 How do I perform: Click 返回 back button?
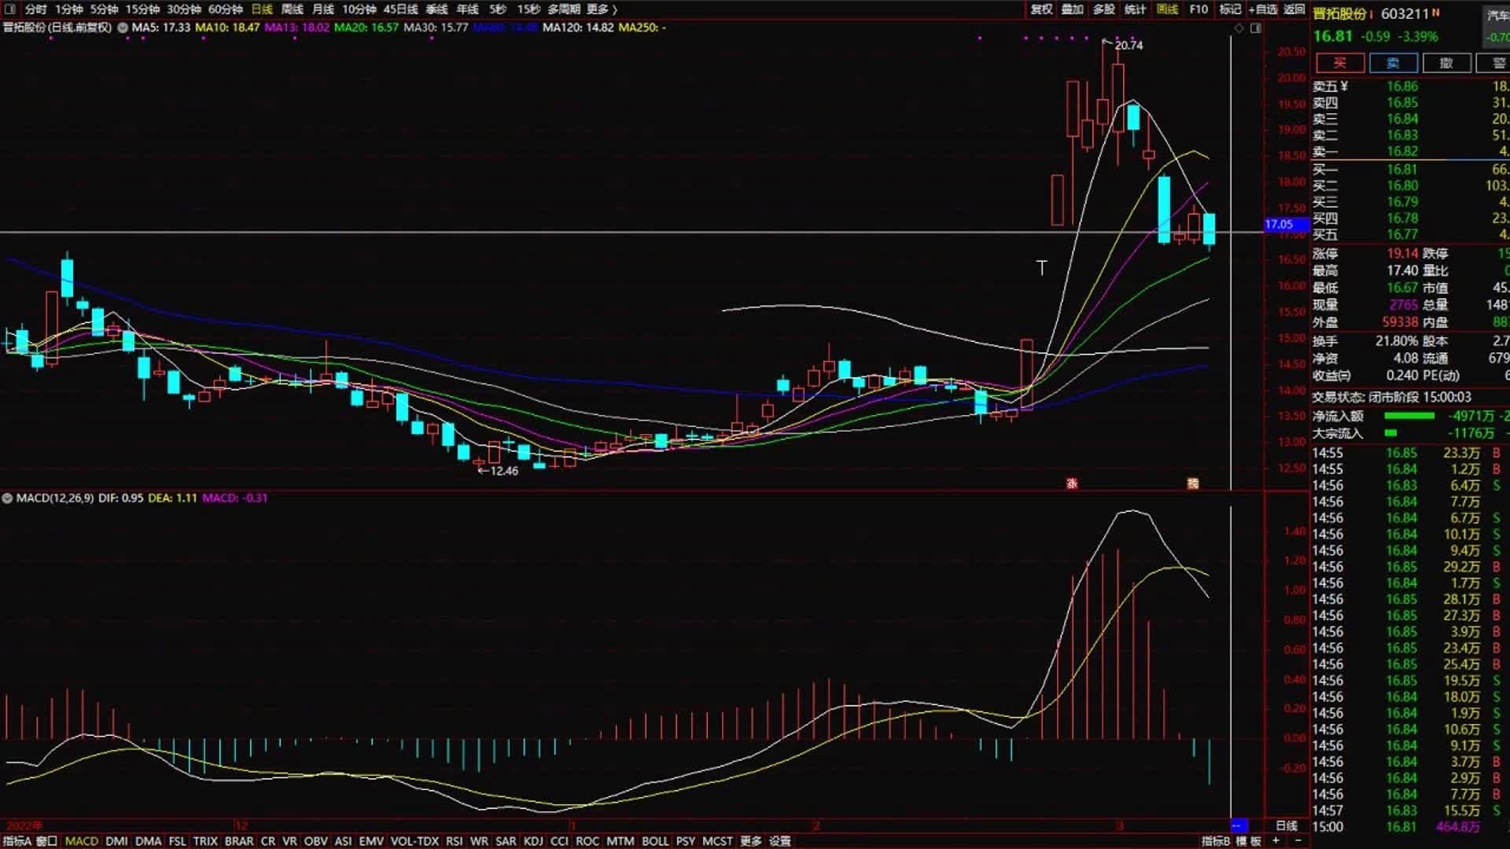1295,9
